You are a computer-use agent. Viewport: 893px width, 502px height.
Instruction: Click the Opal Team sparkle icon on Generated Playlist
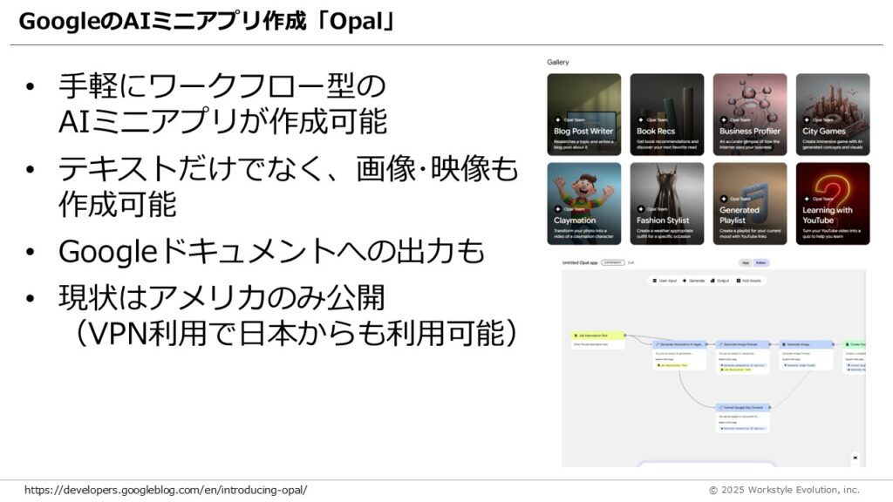(x=723, y=199)
